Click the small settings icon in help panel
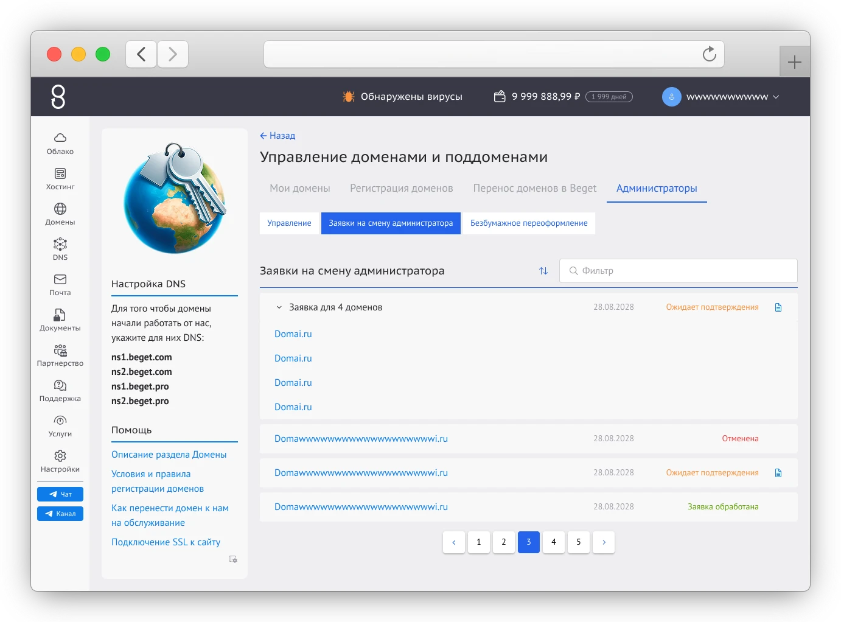The image size is (841, 622). coord(233,559)
